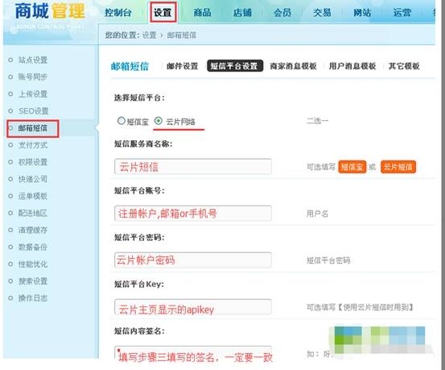Image resolution: width=445 pixels, height=370 pixels.
Task: Switch to the 其它模板 tab
Action: [404, 66]
